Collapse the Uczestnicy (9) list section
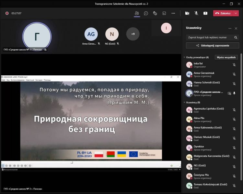The image size is (243, 194). 184,102
